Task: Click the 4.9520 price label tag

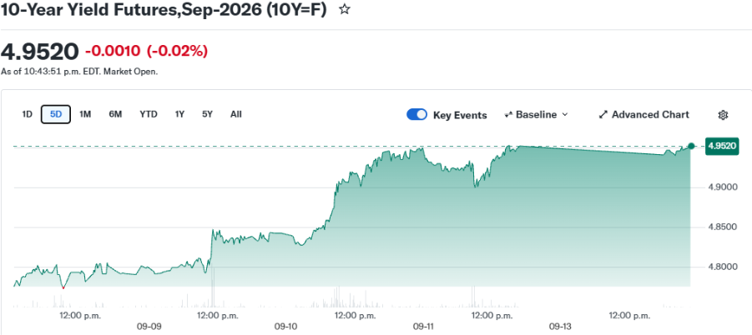Action: [x=722, y=146]
